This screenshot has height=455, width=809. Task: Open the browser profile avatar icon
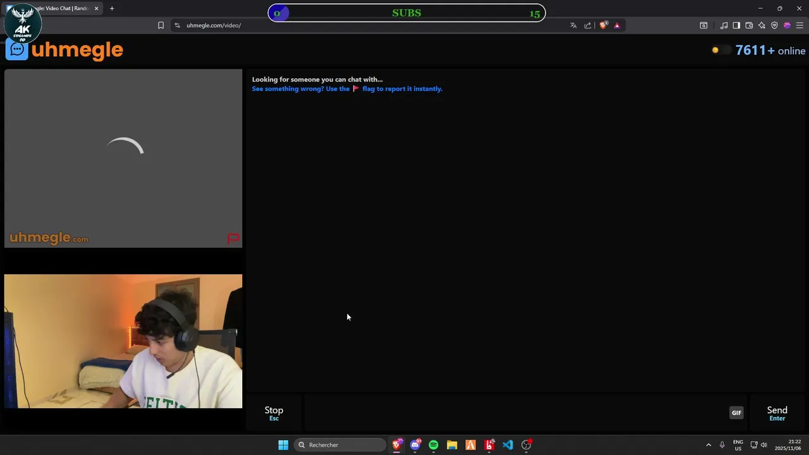(787, 25)
